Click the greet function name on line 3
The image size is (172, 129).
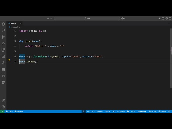[28, 41]
